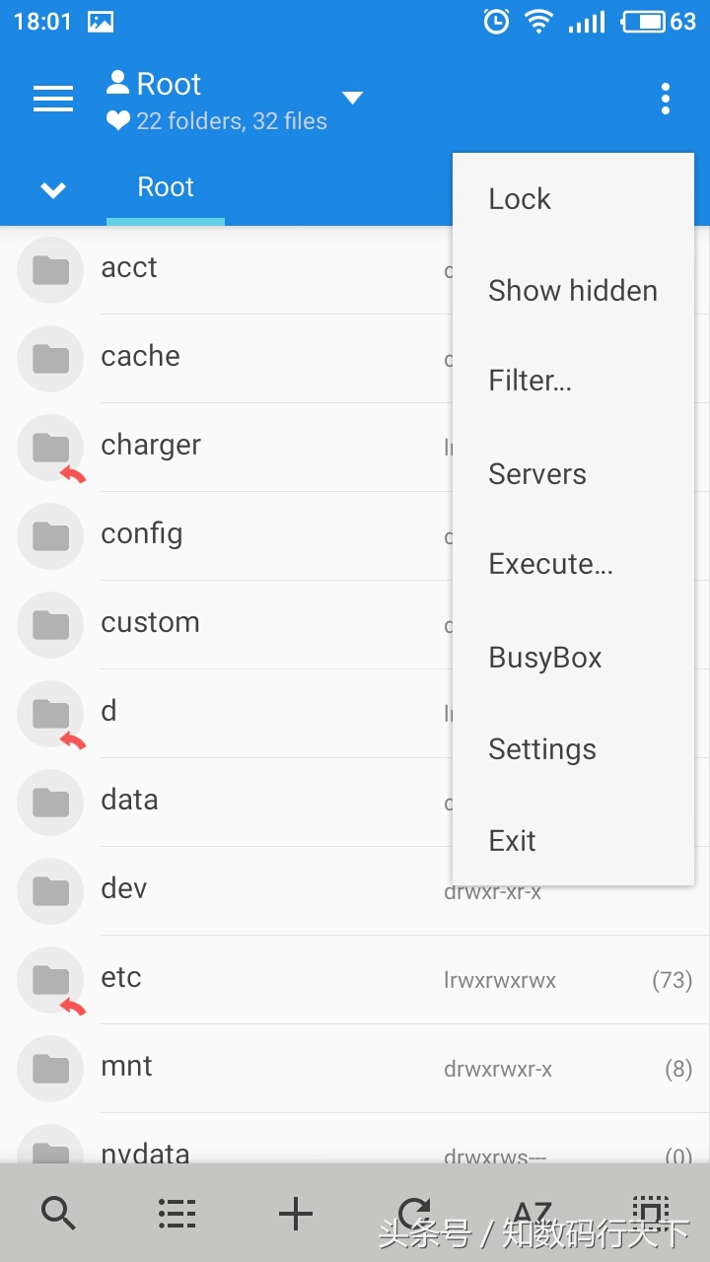Screen dimensions: 710x1262
Task: Tap the select-all dashed square icon
Action: tap(650, 1213)
